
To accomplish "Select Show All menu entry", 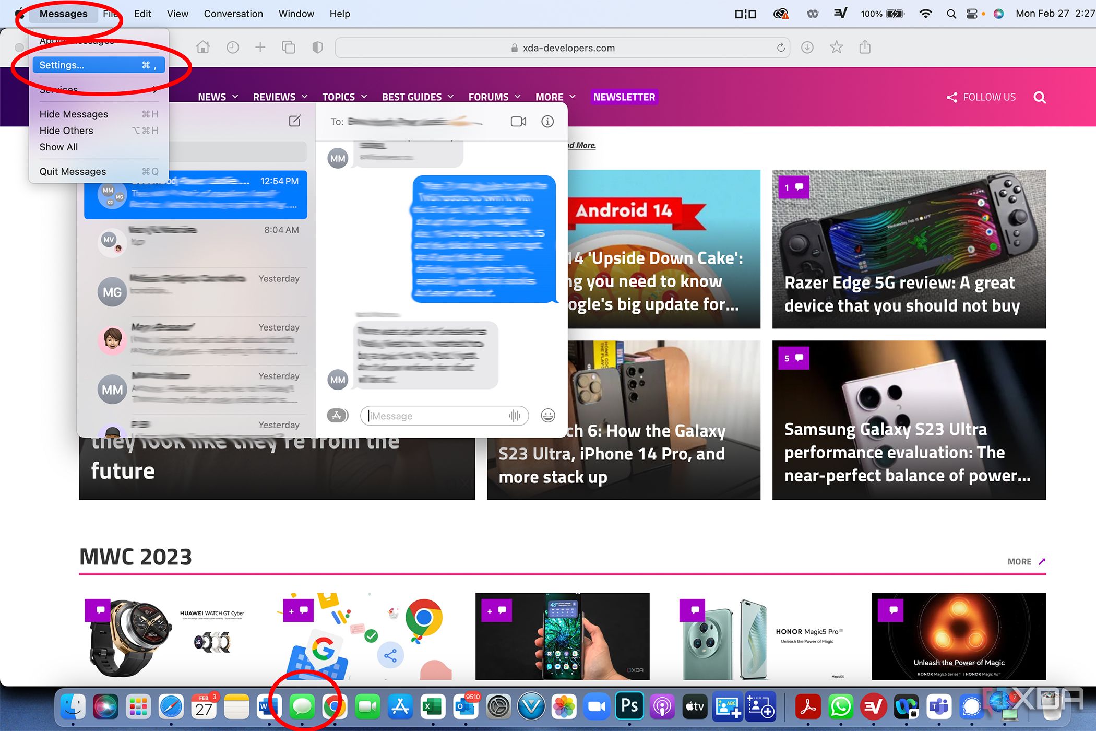I will click(x=99, y=147).
